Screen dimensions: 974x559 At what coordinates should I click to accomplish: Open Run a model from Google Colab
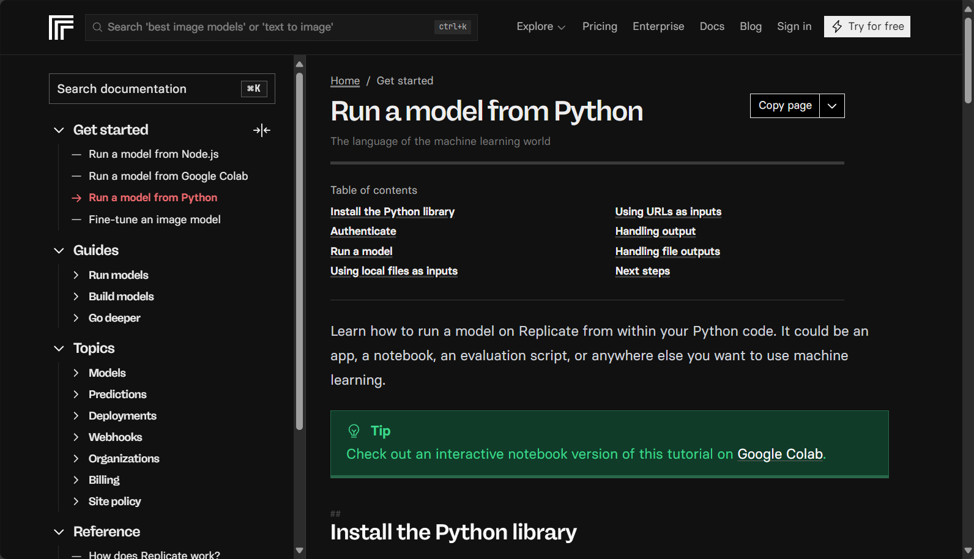[x=168, y=176]
